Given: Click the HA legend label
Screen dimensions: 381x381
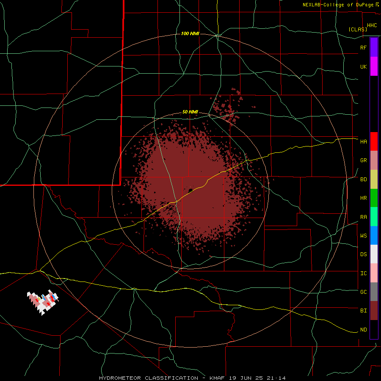Looking at the screenshot, I should tap(364, 141).
